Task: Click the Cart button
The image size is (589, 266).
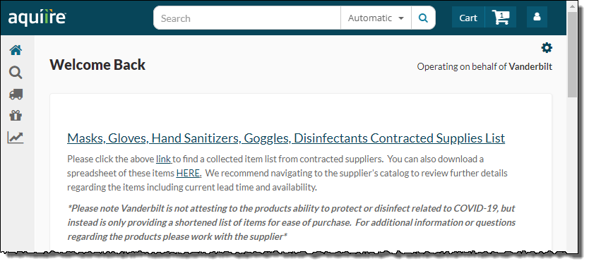Action: click(468, 17)
